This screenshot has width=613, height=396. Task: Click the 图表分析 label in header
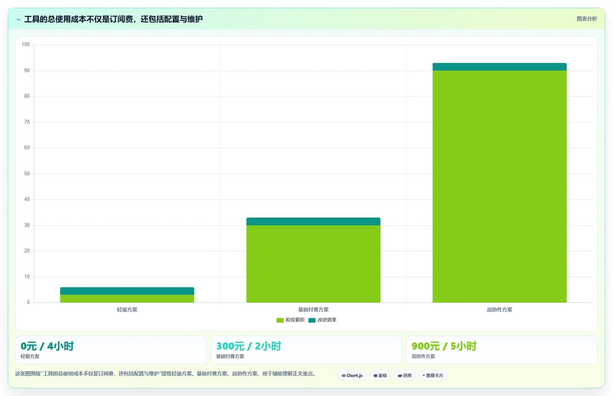pos(587,19)
